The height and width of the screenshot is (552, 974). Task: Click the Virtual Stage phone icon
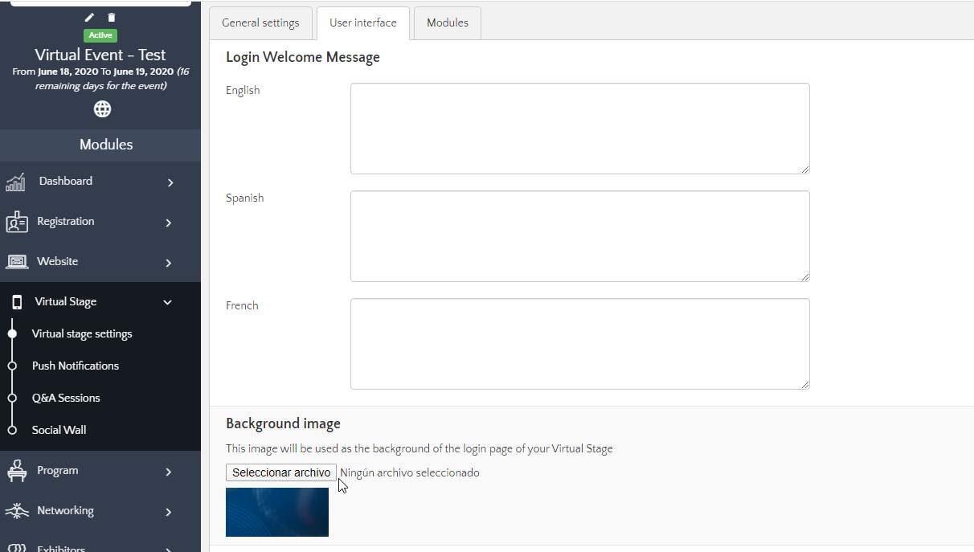point(17,302)
